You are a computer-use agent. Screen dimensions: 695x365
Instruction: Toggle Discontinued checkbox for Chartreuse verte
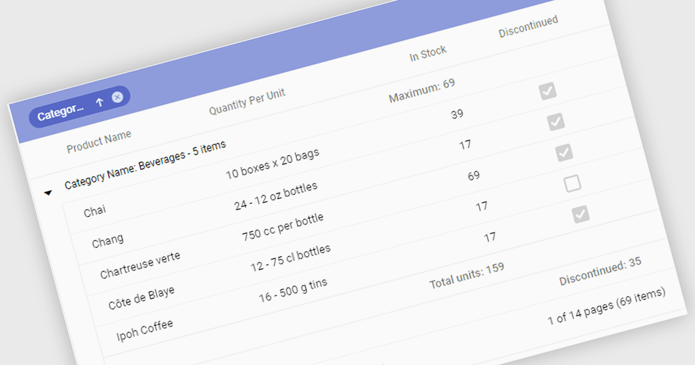coord(564,152)
